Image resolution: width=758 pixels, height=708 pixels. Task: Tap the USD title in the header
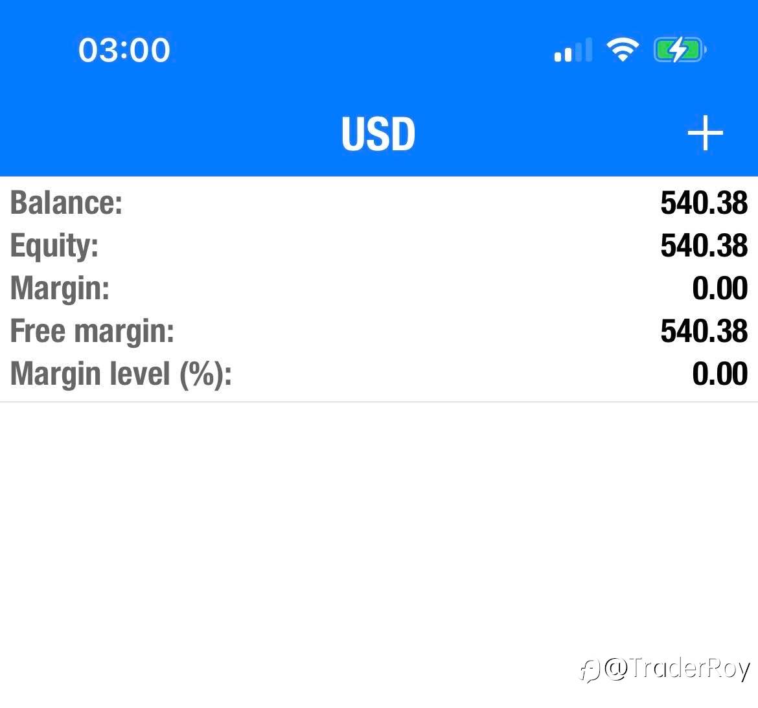point(378,134)
